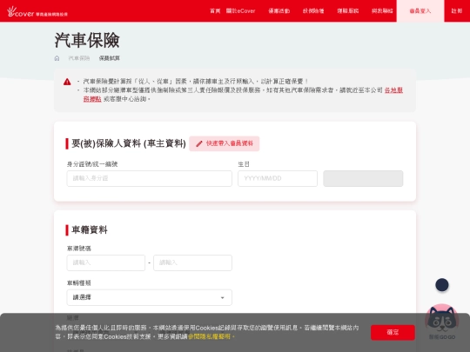
Task: Open the 理賠服務 menu item
Action: tap(347, 11)
